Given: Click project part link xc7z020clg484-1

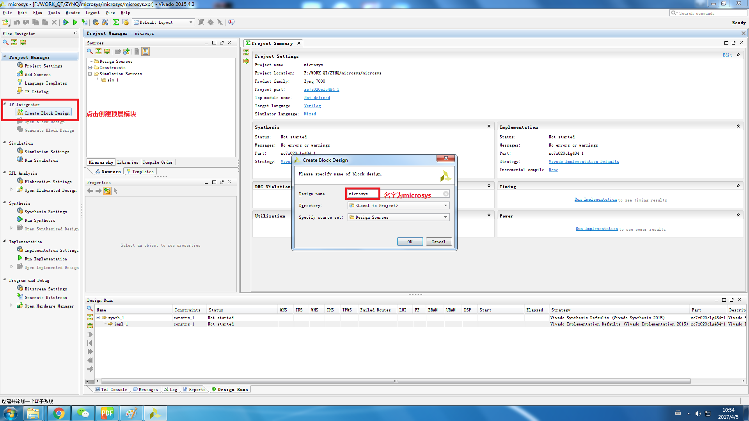Looking at the screenshot, I should click(x=321, y=89).
